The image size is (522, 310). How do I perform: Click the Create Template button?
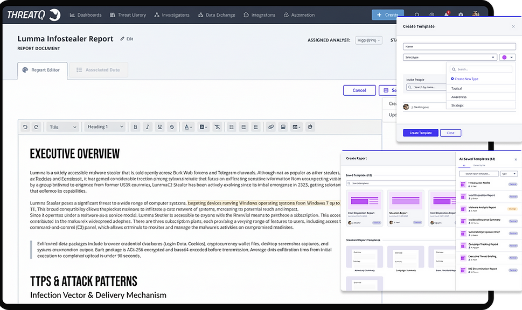coord(421,133)
